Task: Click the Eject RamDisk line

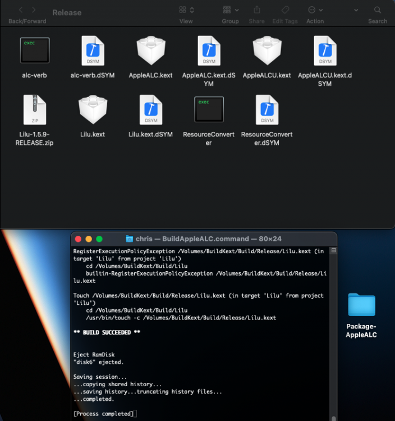Action: pyautogui.click(x=94, y=355)
